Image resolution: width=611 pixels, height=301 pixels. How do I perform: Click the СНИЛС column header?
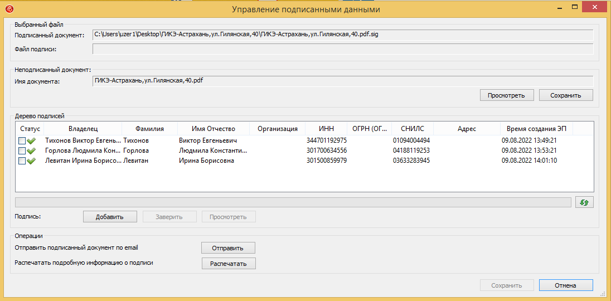click(412, 129)
